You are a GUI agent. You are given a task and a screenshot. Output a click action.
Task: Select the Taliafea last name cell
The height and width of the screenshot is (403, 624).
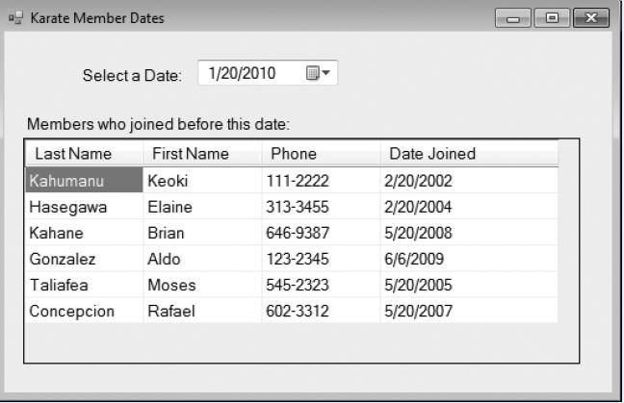[84, 285]
